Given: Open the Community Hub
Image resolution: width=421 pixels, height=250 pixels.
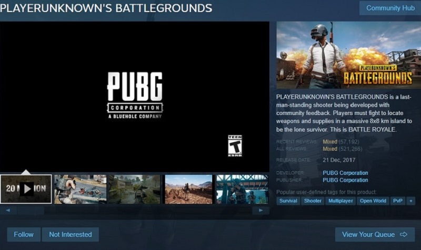Looking at the screenshot, I should click(390, 8).
